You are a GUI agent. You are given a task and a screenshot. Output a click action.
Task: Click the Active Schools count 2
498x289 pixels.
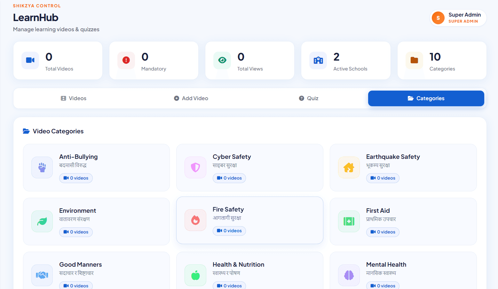336,57
